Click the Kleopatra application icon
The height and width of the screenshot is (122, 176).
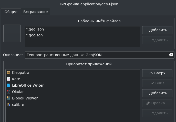point(8,73)
